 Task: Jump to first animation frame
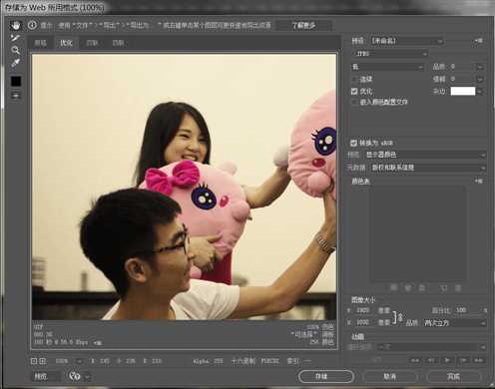pyautogui.click(x=415, y=360)
